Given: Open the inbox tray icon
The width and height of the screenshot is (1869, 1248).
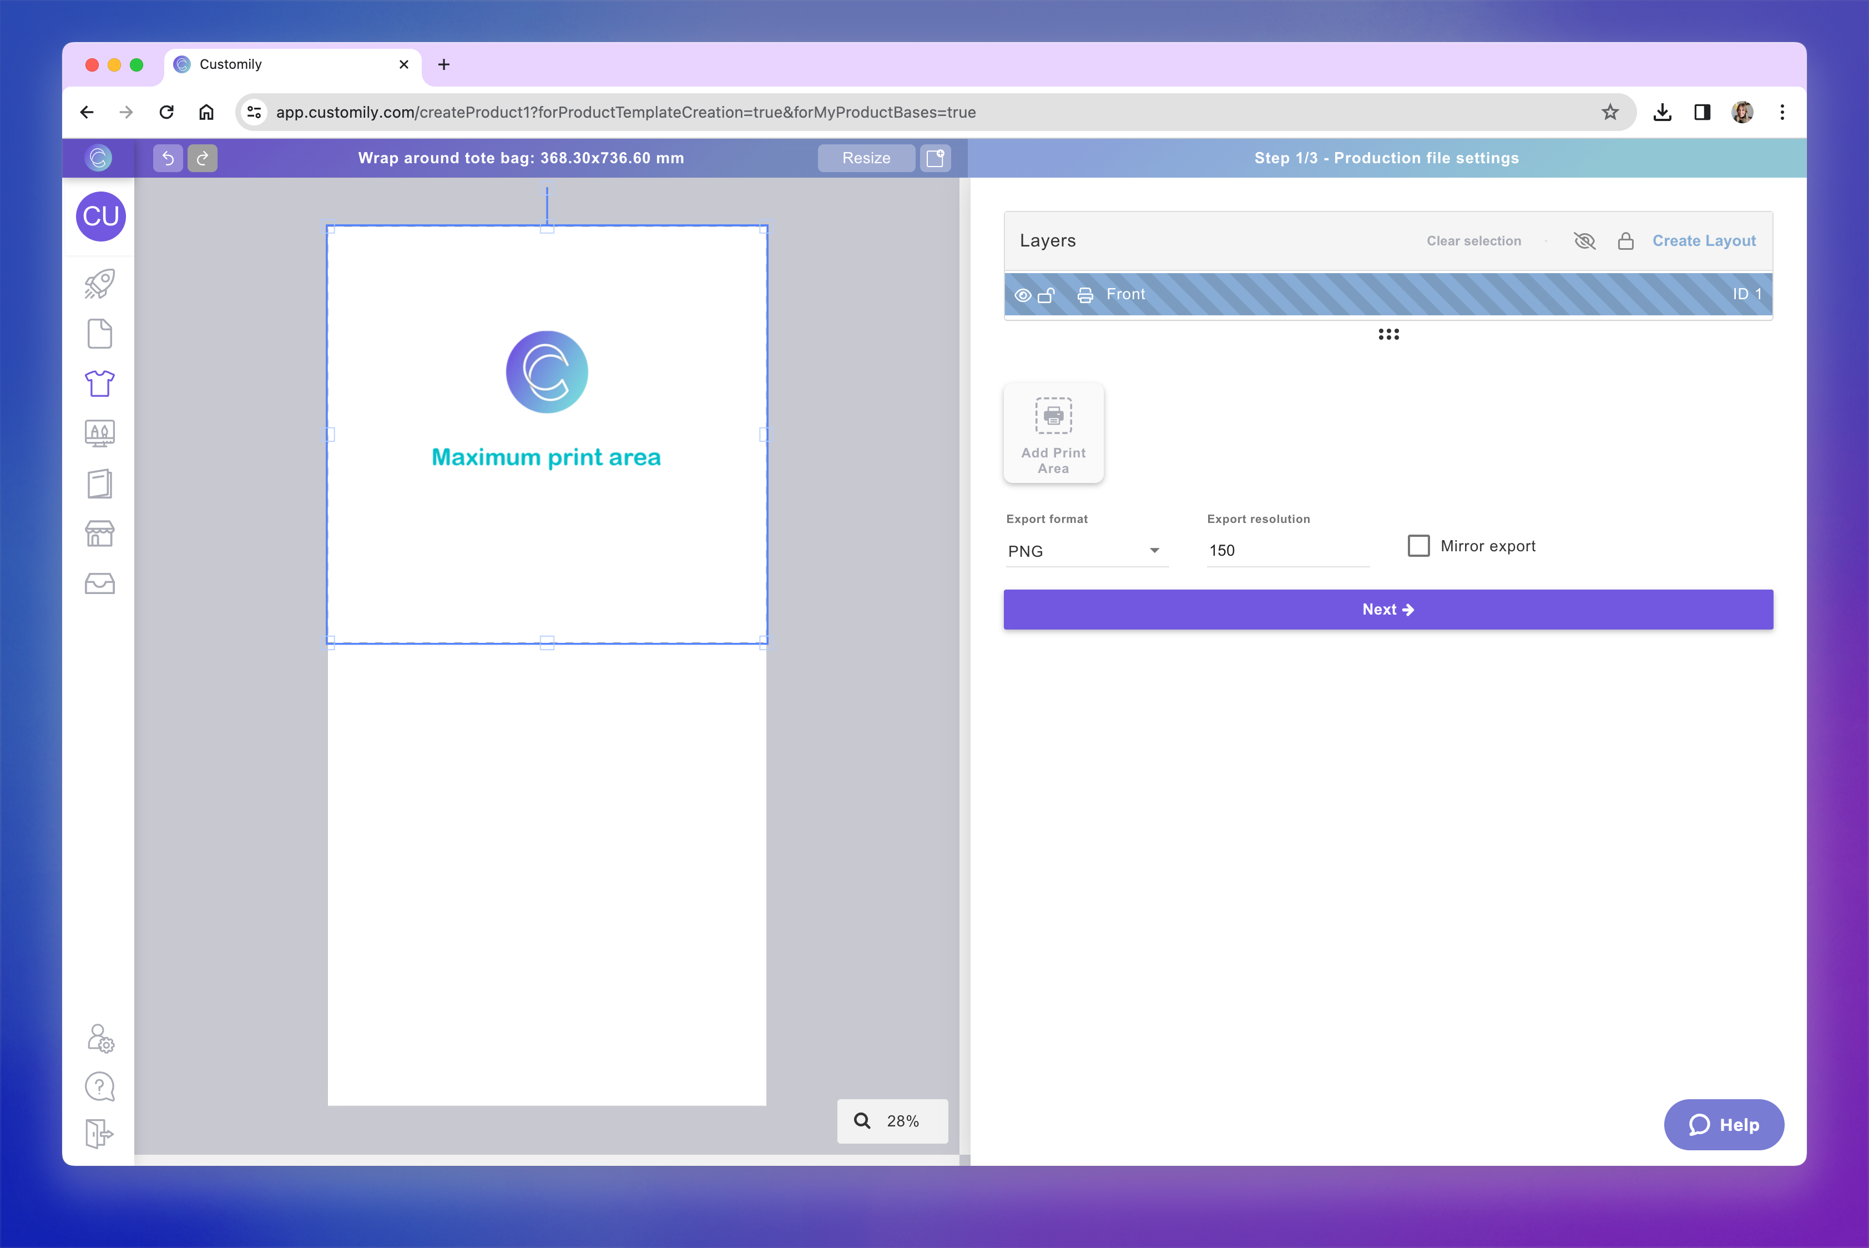Looking at the screenshot, I should [99, 583].
